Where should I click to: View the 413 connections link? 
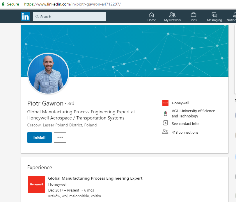[x=185, y=133]
